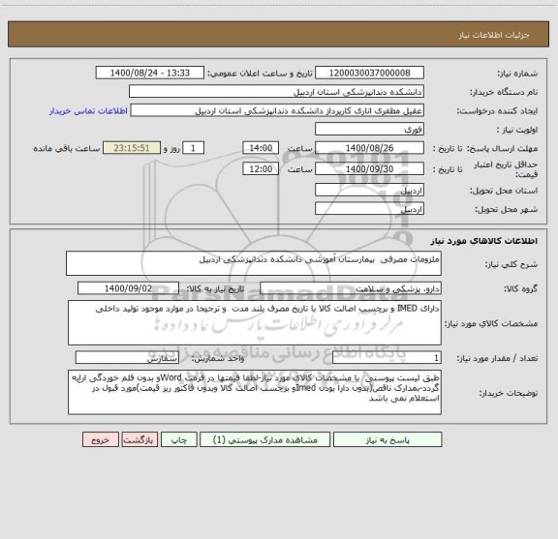Screen dimensions: 558x539
Task: Click the goods group field 'دارو، پزشکی و سلامت'
Action: tap(351, 288)
